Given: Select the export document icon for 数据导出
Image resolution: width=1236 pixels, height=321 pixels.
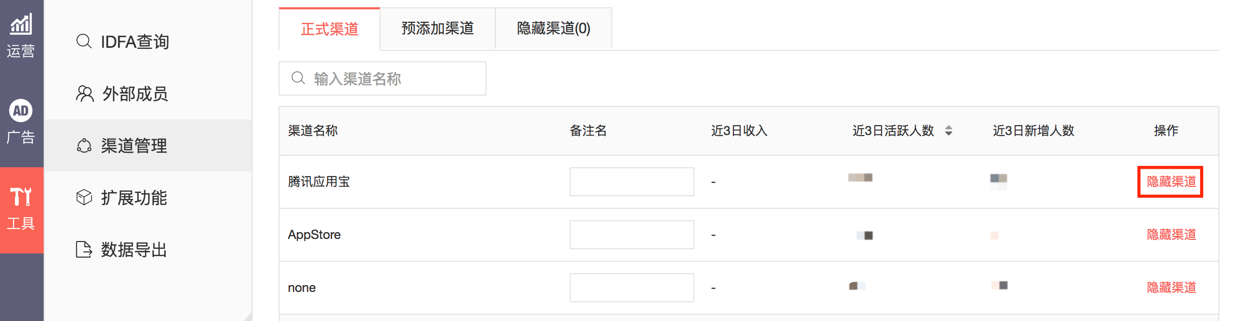Looking at the screenshot, I should coord(84,250).
